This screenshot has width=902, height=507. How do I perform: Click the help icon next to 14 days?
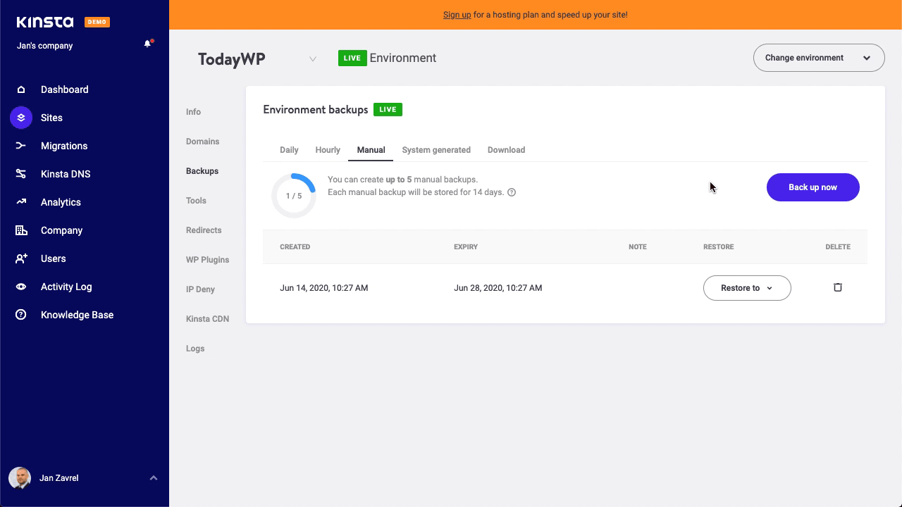coord(512,192)
